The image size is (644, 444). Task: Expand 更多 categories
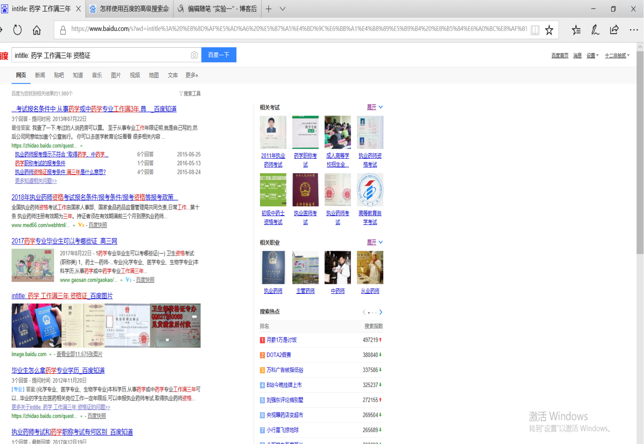tap(192, 75)
